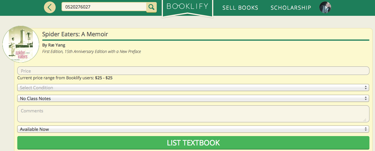Open the Scholarship page

291,8
